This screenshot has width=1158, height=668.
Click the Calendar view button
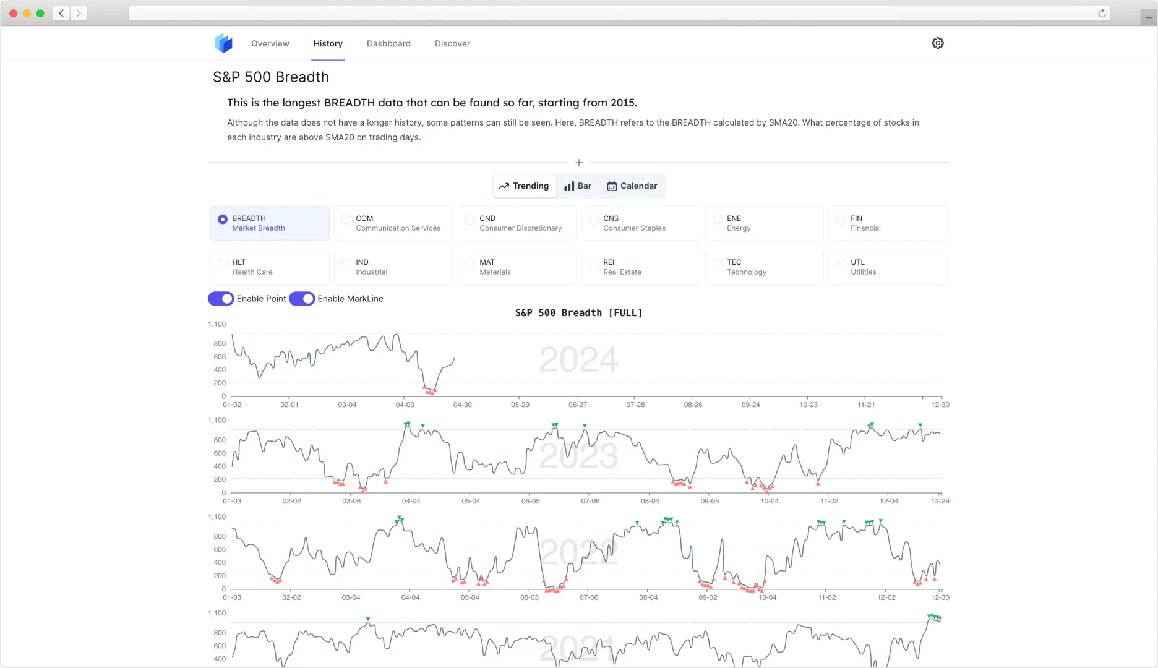point(632,186)
